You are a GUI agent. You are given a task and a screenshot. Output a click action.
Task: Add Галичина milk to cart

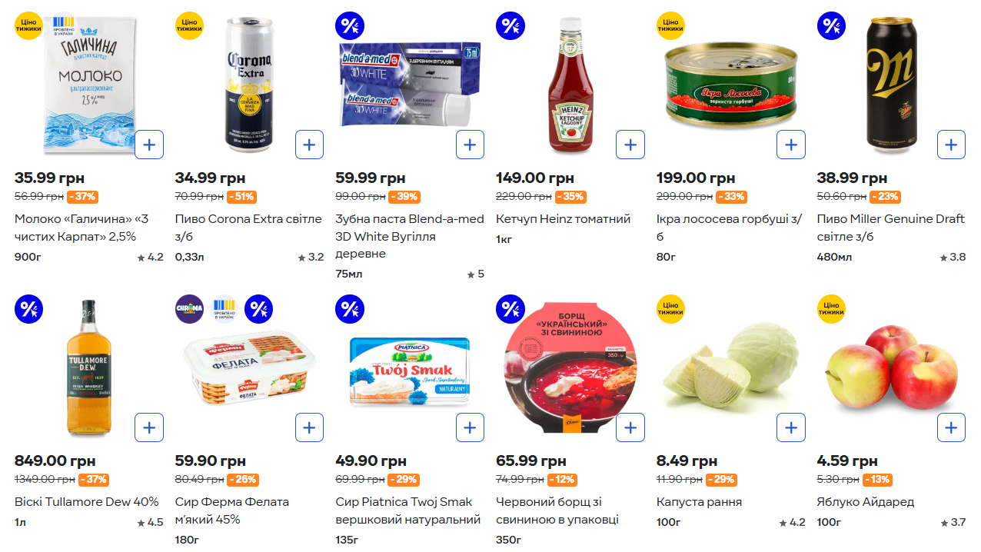click(x=149, y=145)
